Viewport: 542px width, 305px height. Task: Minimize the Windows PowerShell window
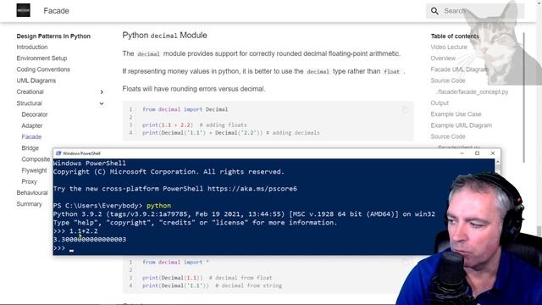(x=462, y=153)
